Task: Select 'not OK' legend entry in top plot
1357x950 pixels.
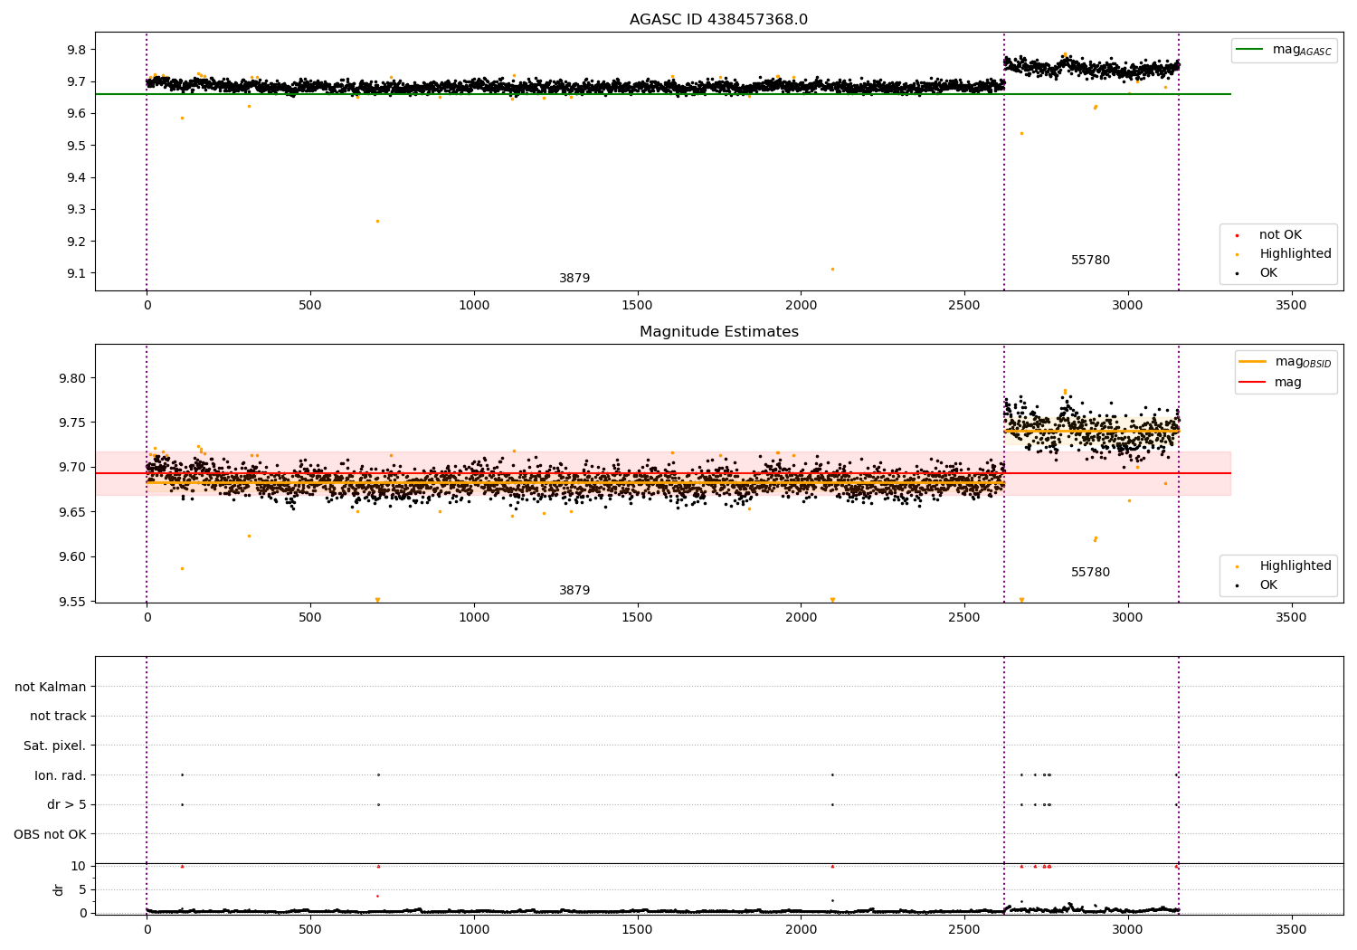Action: pos(1280,235)
